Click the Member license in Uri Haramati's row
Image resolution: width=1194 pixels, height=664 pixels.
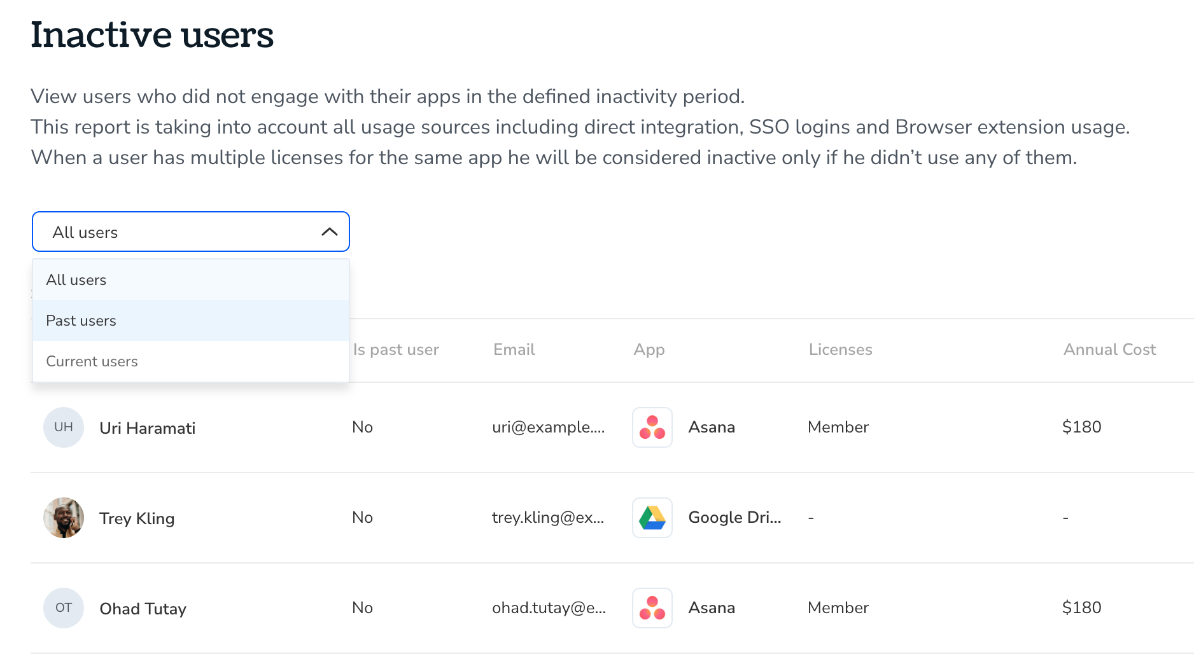coord(838,427)
